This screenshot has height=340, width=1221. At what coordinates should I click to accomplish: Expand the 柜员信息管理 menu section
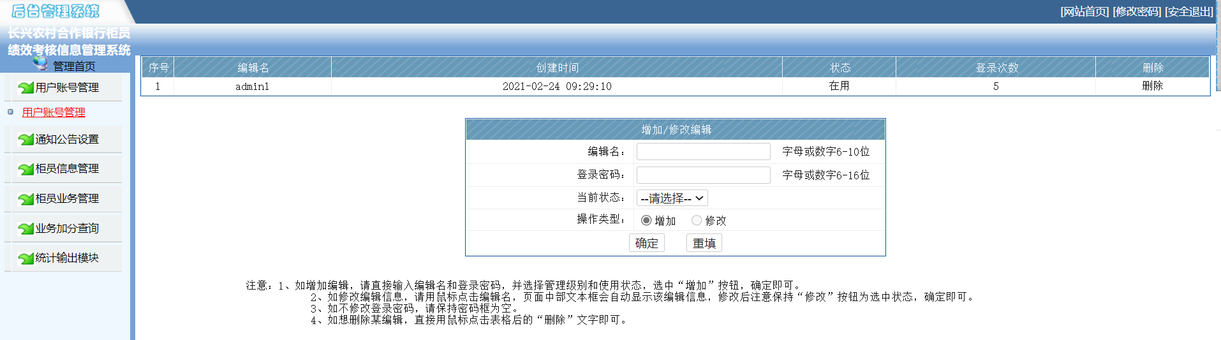[67, 168]
